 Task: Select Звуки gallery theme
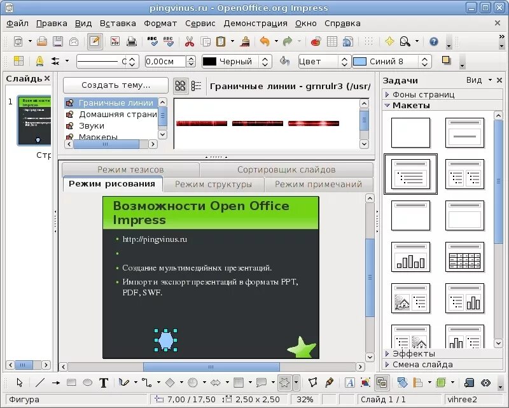(x=111, y=126)
